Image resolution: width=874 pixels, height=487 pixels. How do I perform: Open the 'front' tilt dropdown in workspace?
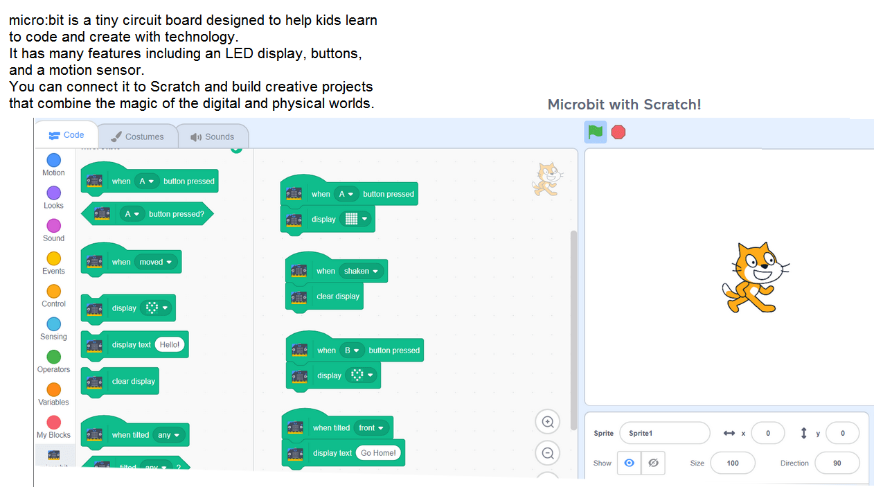371,427
